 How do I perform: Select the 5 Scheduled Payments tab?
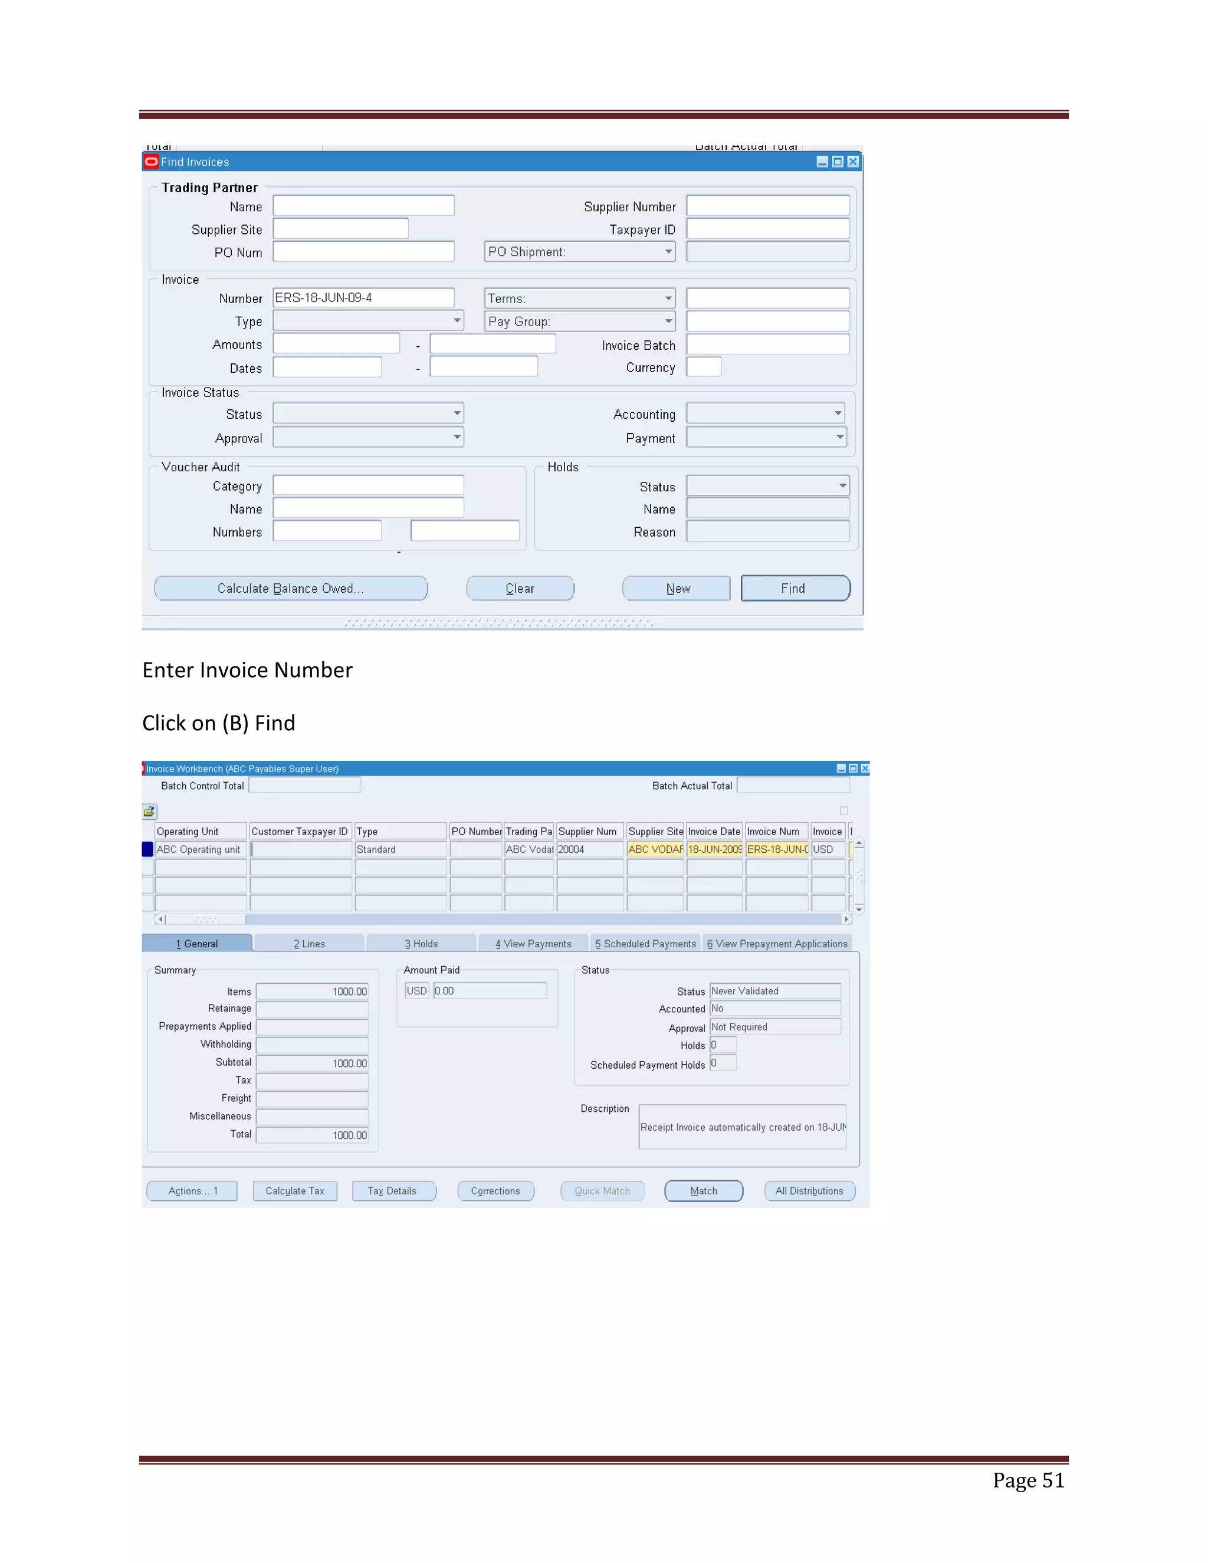tap(645, 943)
